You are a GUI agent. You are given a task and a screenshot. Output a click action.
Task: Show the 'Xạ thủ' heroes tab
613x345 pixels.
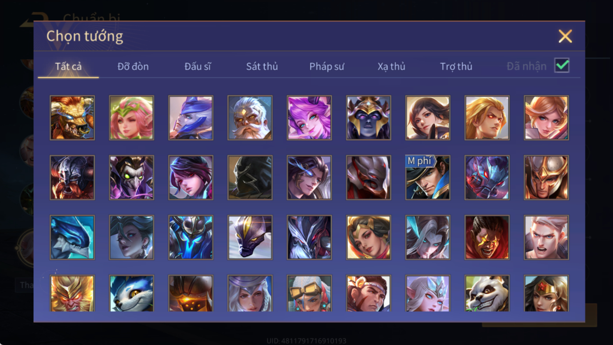pos(391,66)
